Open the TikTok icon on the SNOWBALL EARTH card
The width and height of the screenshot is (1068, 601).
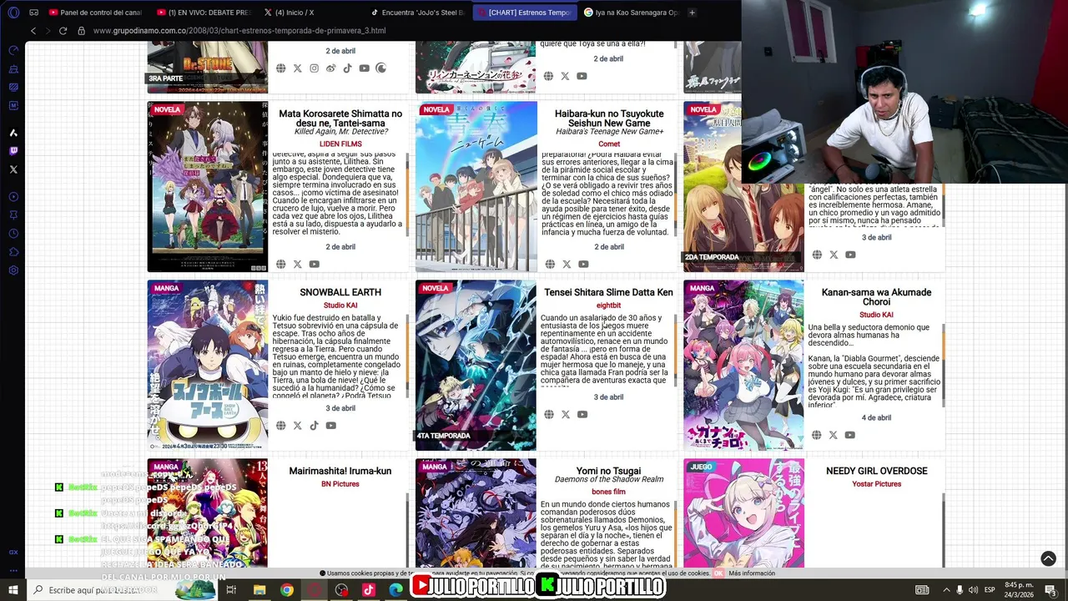[x=314, y=426]
